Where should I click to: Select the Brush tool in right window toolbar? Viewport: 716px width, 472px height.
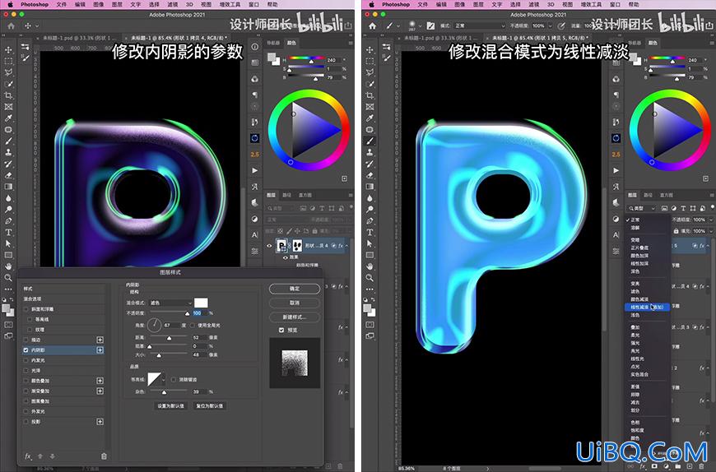[370, 141]
